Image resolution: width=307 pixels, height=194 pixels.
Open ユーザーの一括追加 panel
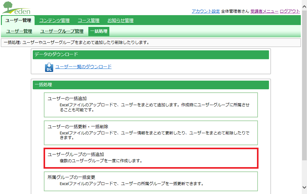click(x=151, y=105)
